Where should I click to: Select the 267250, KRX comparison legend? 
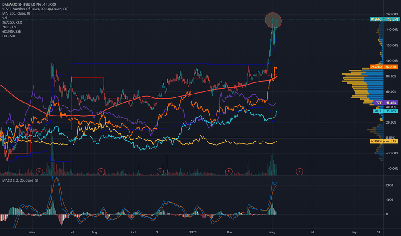(x=12, y=22)
